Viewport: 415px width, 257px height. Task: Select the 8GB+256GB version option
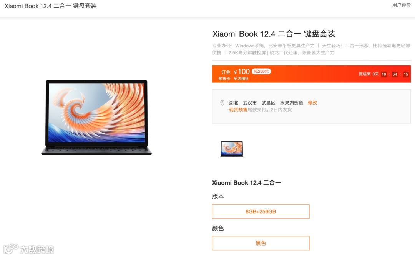pos(261,211)
